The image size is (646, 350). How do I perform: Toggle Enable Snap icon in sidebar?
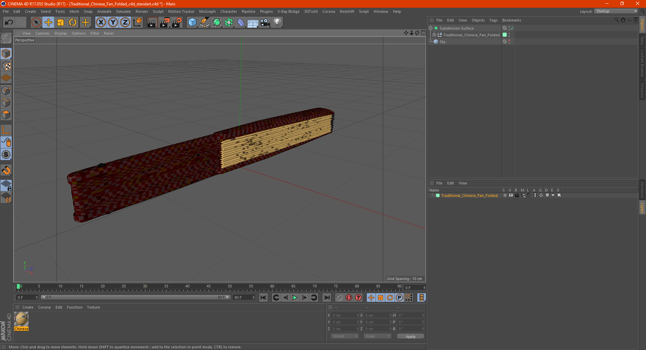point(6,155)
